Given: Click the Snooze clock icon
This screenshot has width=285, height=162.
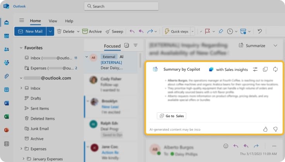Looking at the screenshot, I should 230,31.
